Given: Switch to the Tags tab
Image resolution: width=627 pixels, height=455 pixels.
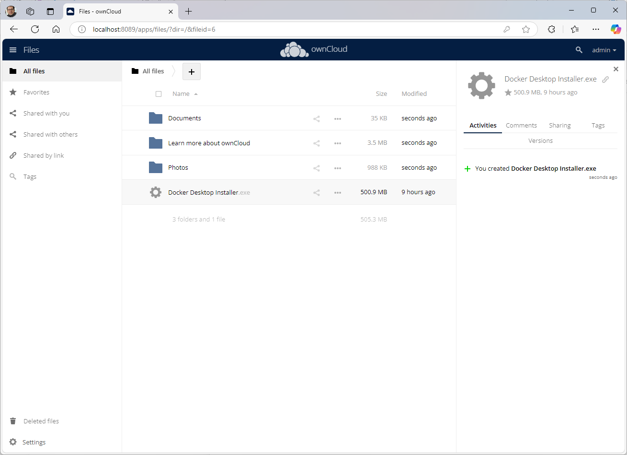Looking at the screenshot, I should click(x=598, y=125).
